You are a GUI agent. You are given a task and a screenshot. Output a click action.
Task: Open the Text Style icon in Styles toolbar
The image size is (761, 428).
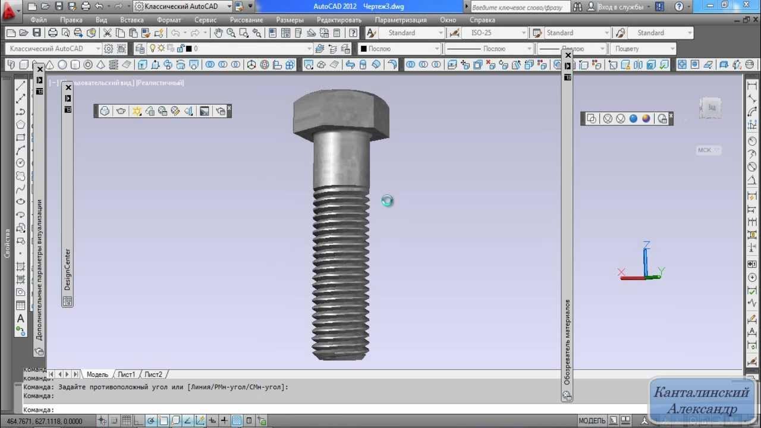pyautogui.click(x=371, y=33)
